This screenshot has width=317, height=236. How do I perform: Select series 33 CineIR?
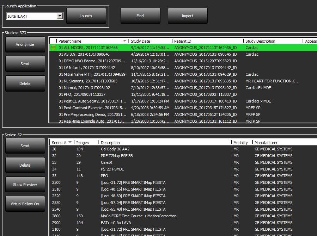[183, 162]
